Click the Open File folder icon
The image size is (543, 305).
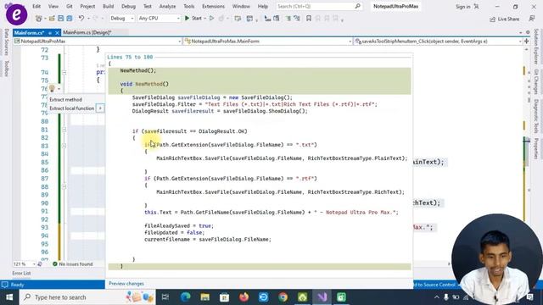(52, 19)
